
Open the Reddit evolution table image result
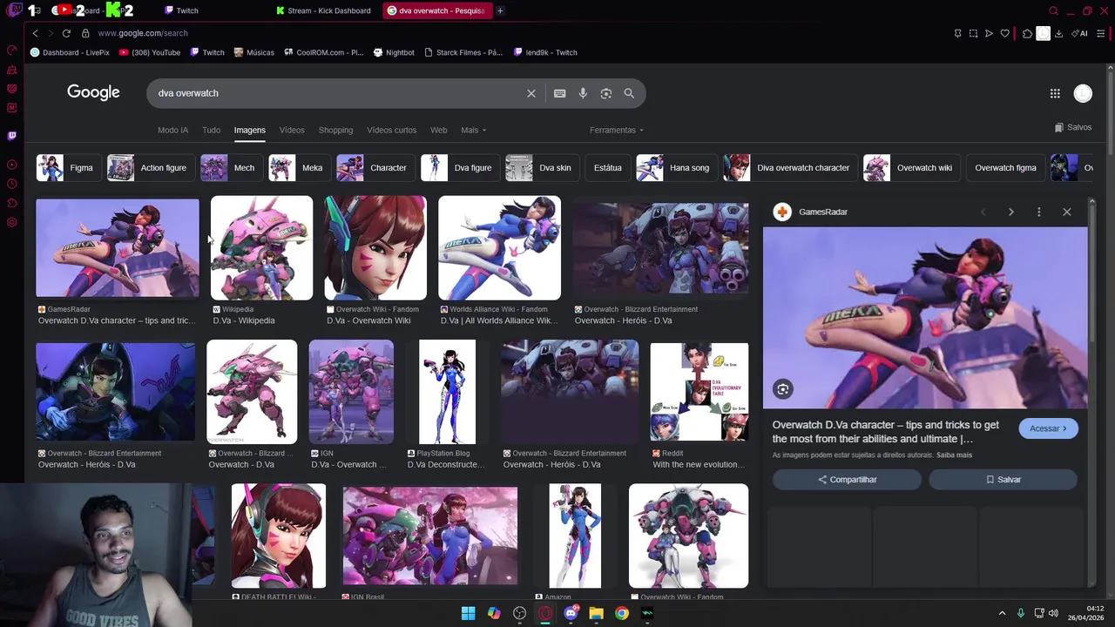(x=699, y=392)
